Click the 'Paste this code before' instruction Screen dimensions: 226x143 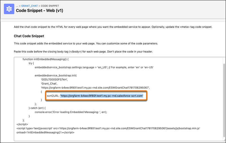point(83,52)
